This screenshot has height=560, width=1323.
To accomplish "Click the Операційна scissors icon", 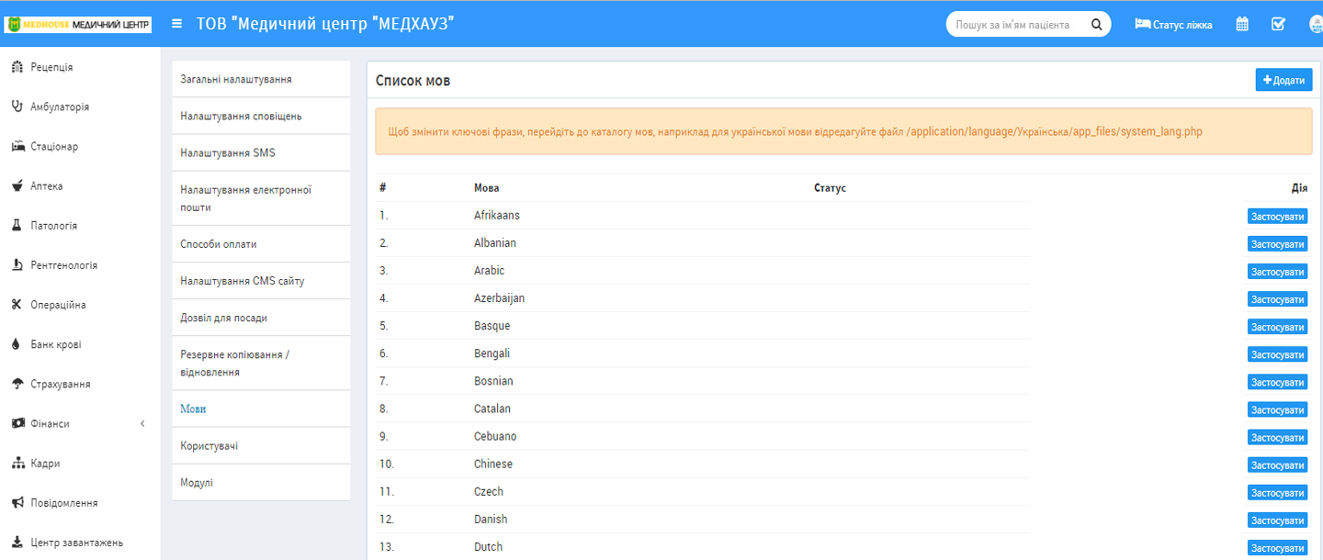I will [x=17, y=304].
